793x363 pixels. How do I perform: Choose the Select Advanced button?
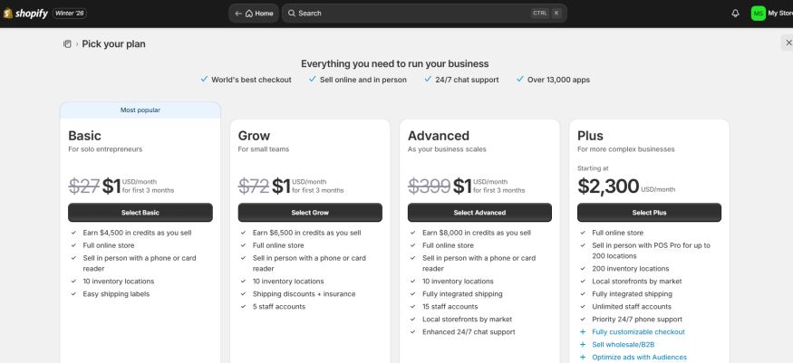coord(479,213)
